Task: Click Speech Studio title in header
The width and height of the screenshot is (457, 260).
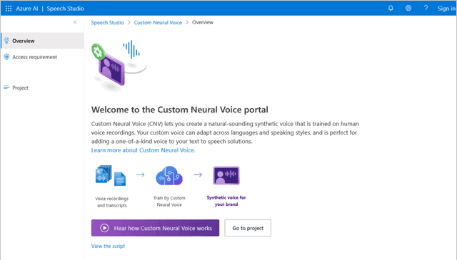Action: (65, 9)
